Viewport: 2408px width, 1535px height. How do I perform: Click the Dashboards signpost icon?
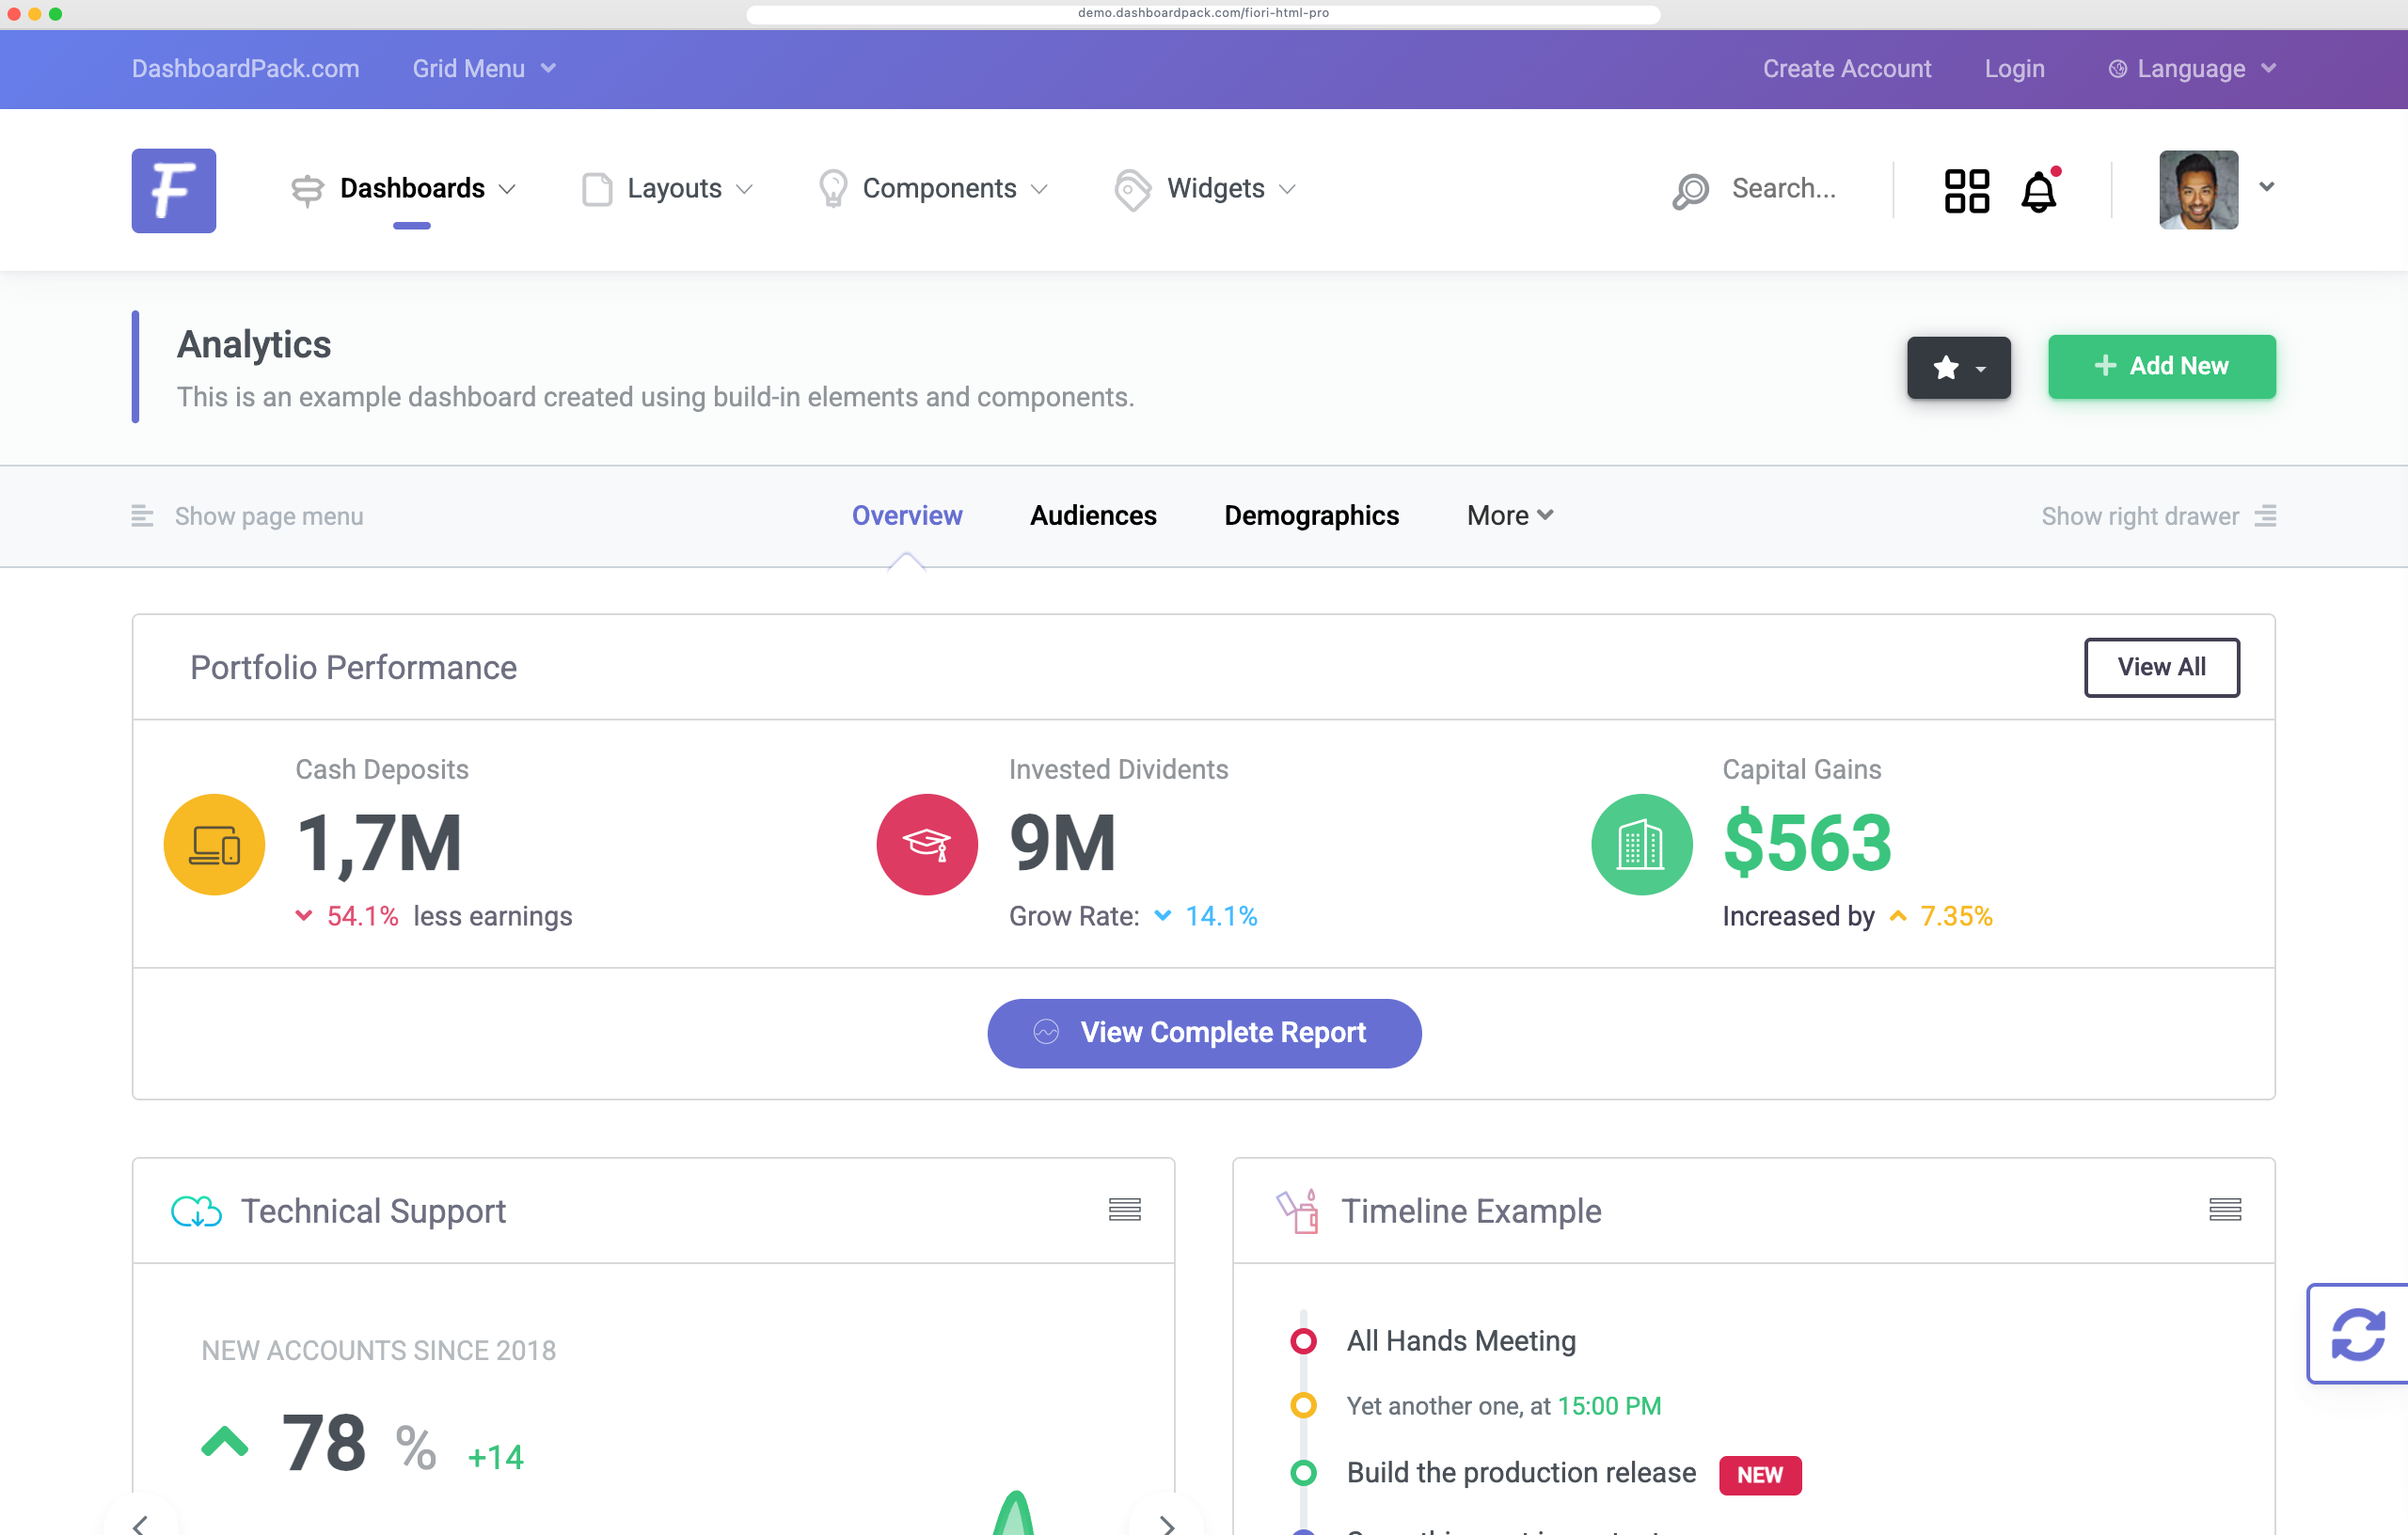[x=307, y=190]
